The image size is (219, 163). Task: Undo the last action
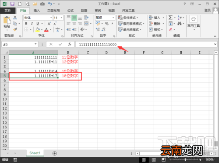coord(50,4)
